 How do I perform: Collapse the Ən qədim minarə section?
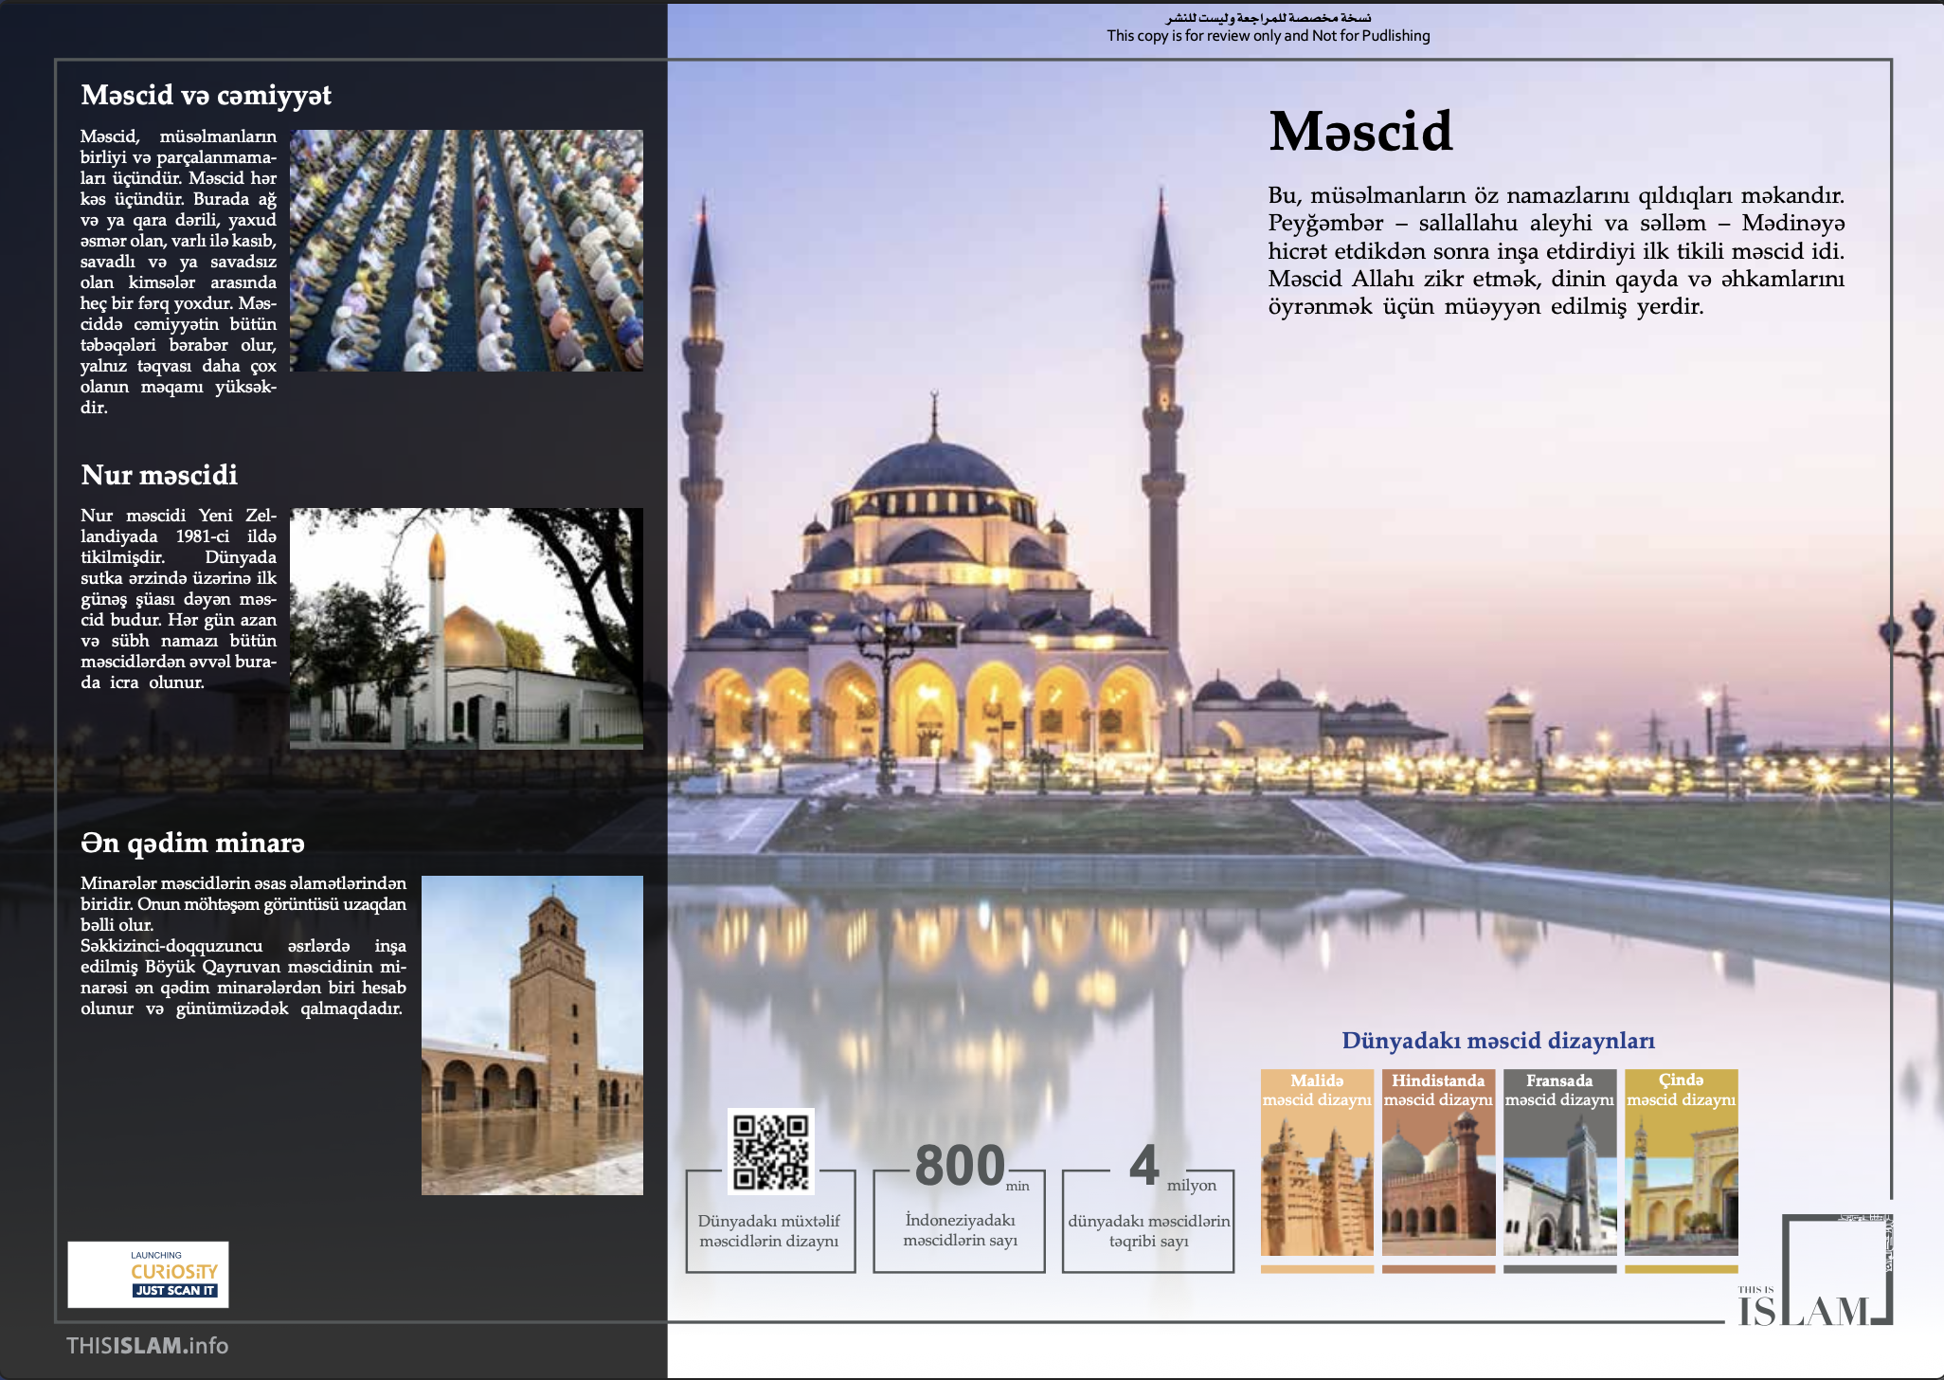193,842
